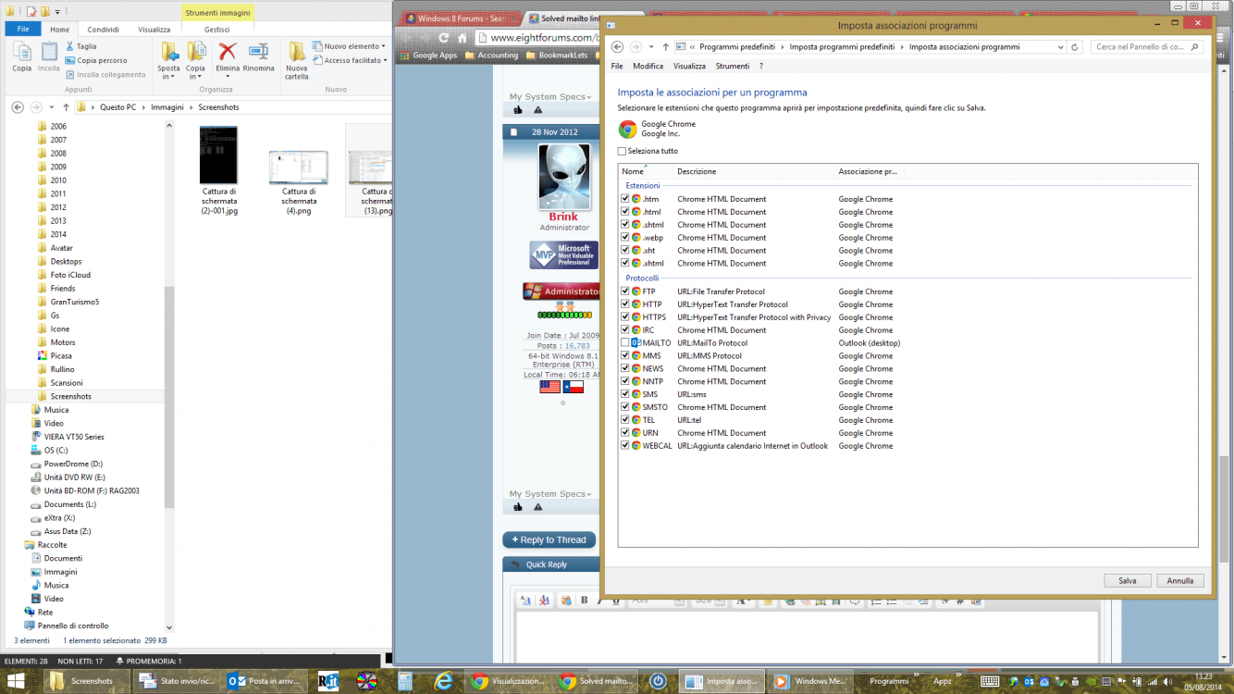Uncheck the SMS protocol checkbox
This screenshot has width=1234, height=694.
(x=625, y=394)
